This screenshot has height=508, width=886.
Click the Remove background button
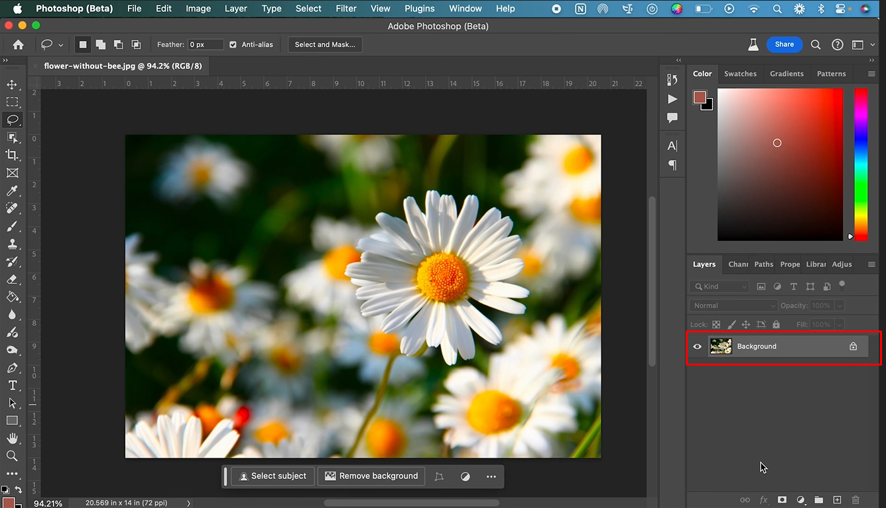[371, 476]
